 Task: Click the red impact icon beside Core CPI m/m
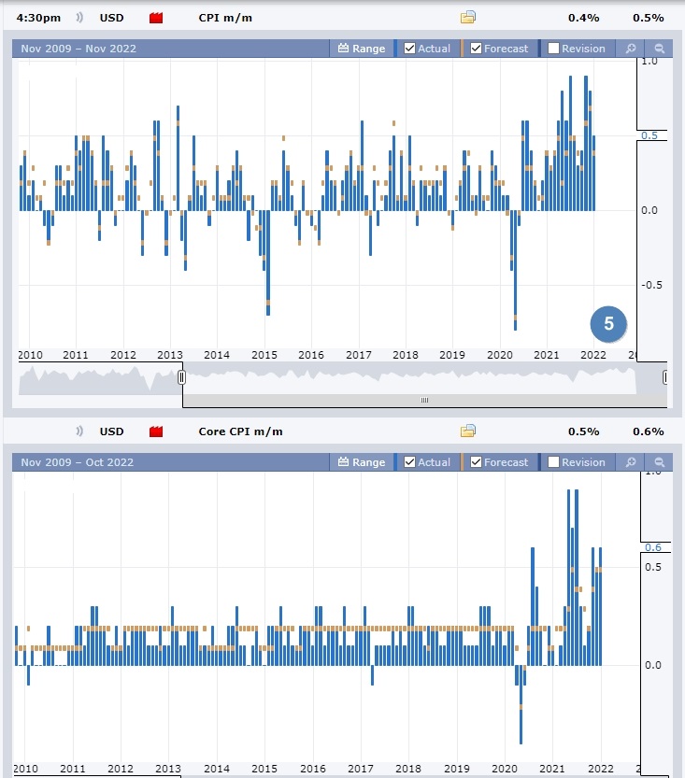(156, 431)
